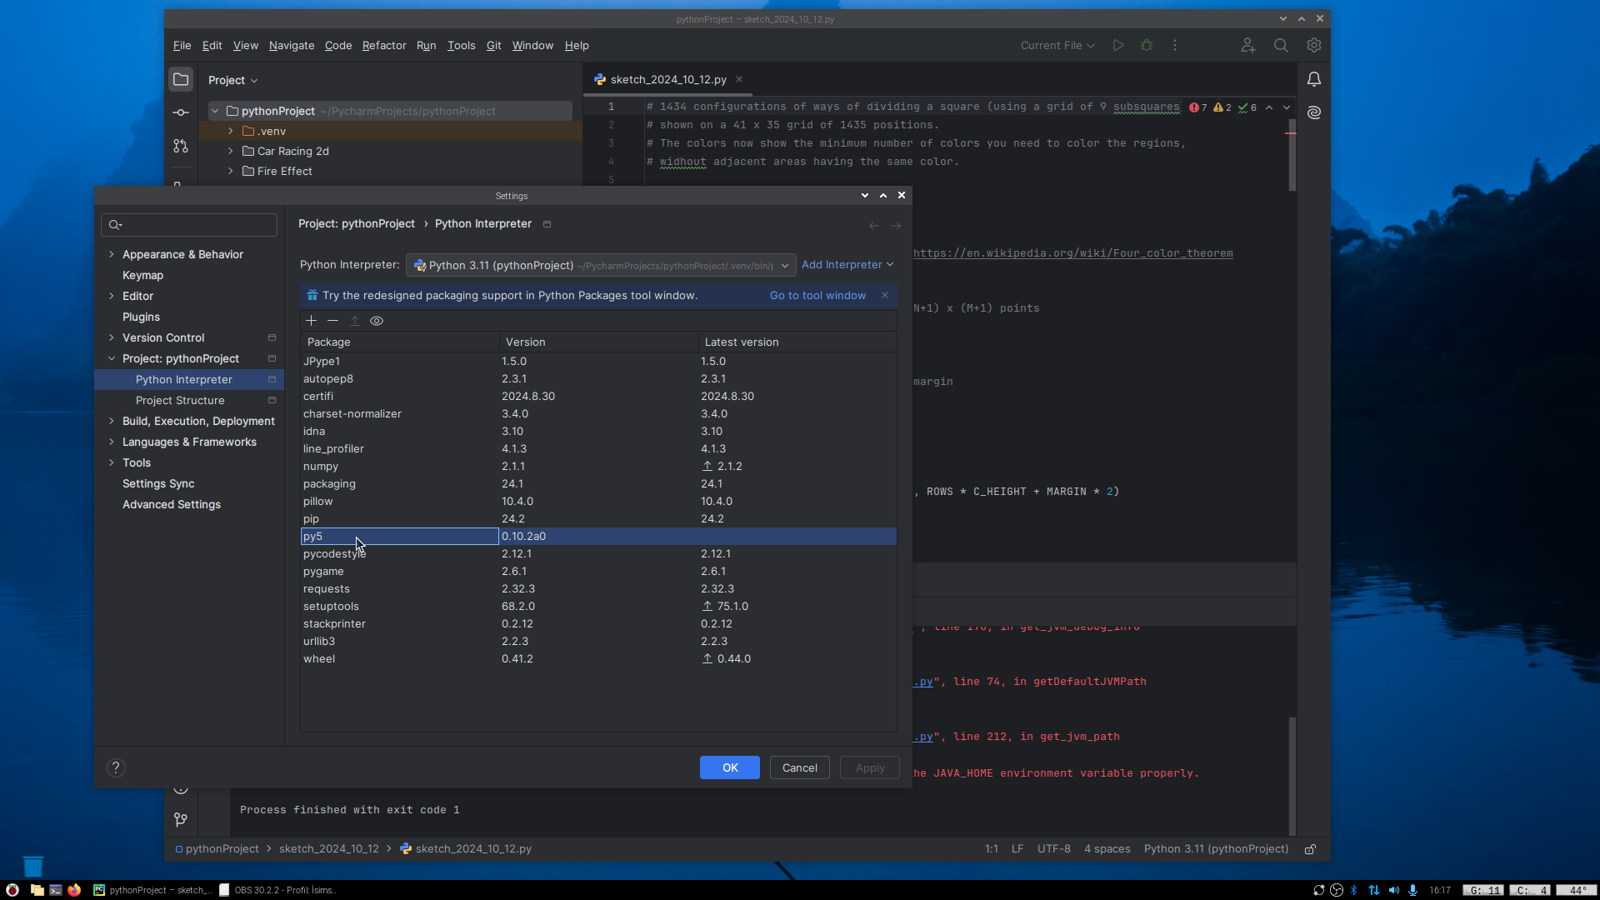Open the Project view dropdown
Image resolution: width=1600 pixels, height=900 pixels.
point(232,80)
